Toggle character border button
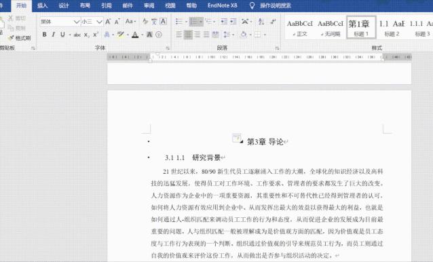Screen dimensions: 433x262 pyautogui.click(x=163, y=21)
